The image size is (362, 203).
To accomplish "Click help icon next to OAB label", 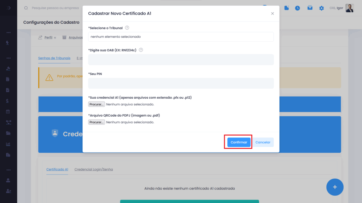I will pyautogui.click(x=141, y=50).
